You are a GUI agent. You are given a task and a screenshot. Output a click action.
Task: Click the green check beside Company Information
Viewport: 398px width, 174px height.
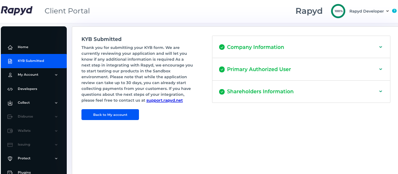point(222,47)
